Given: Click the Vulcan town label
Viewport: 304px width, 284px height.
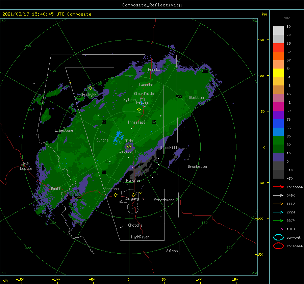Looking at the screenshot, I should pyautogui.click(x=172, y=251).
